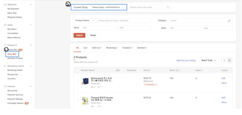
Task: Click More for the Glamoment product
Action: (x=224, y=83)
